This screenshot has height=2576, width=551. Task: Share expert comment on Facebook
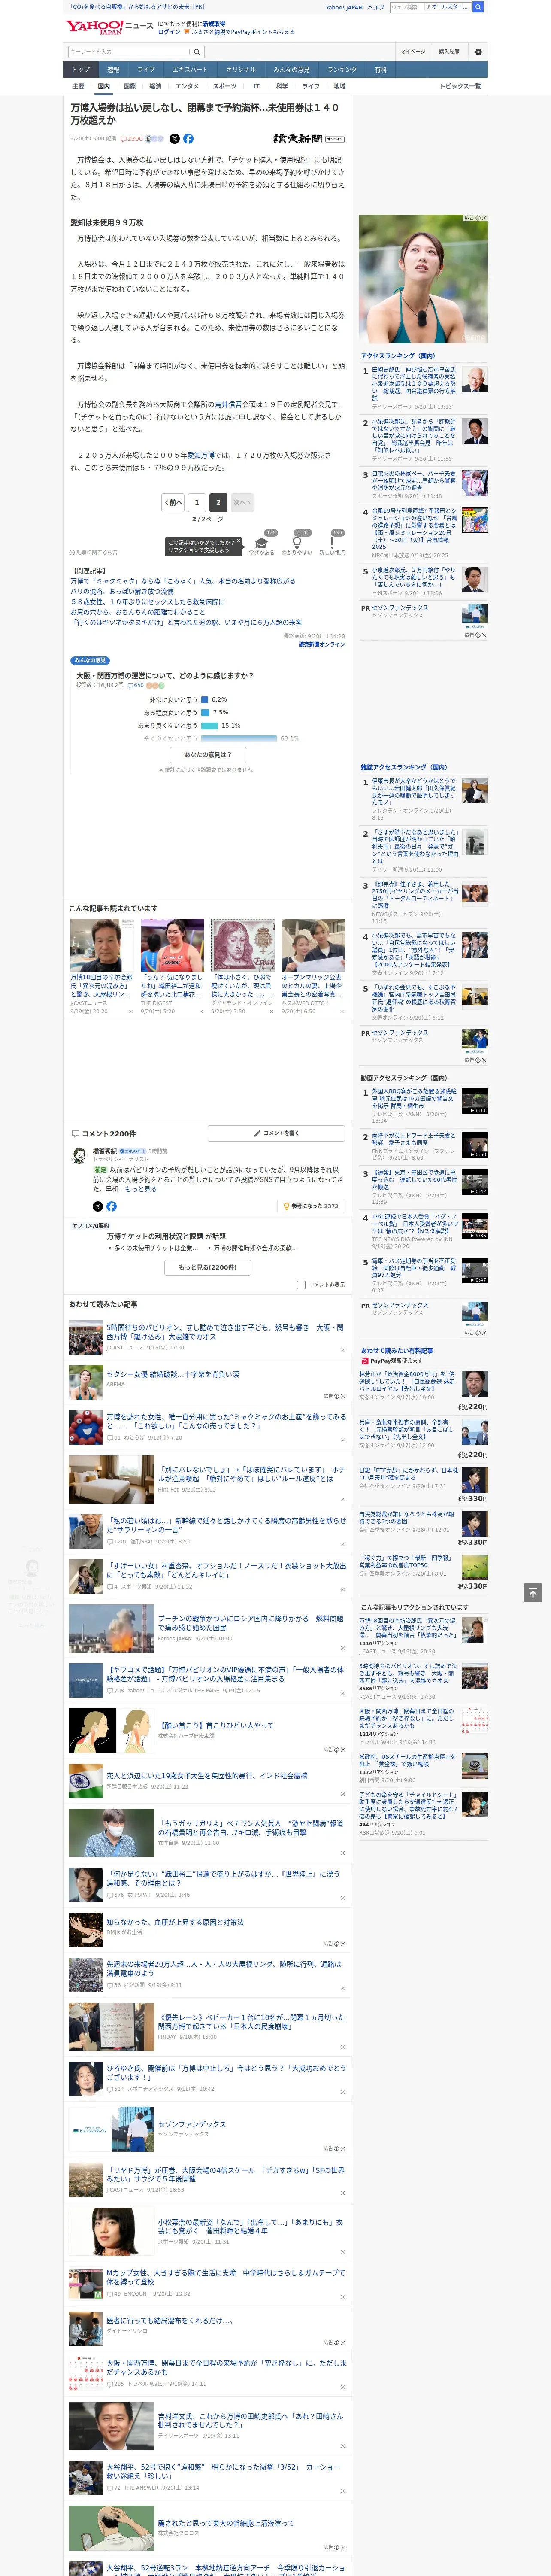(111, 1206)
